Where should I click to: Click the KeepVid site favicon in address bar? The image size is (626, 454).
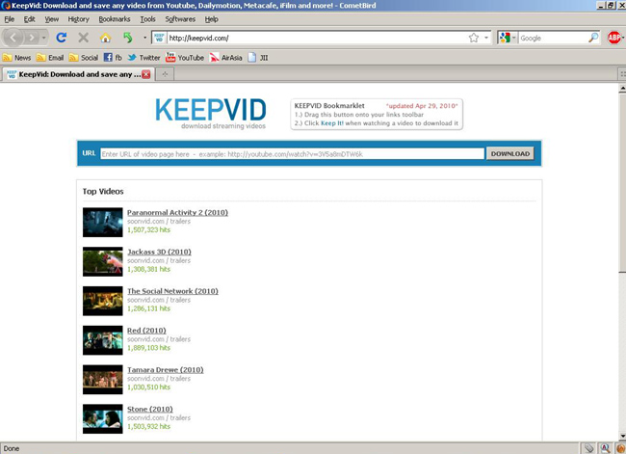tap(159, 38)
